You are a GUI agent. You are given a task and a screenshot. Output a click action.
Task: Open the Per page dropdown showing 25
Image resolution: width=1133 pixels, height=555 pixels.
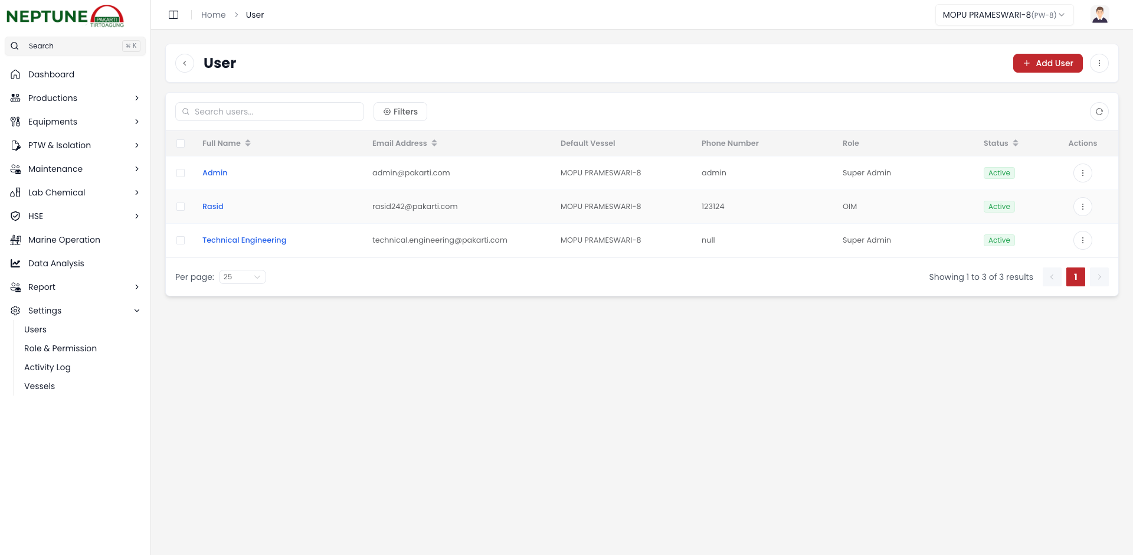click(x=242, y=277)
